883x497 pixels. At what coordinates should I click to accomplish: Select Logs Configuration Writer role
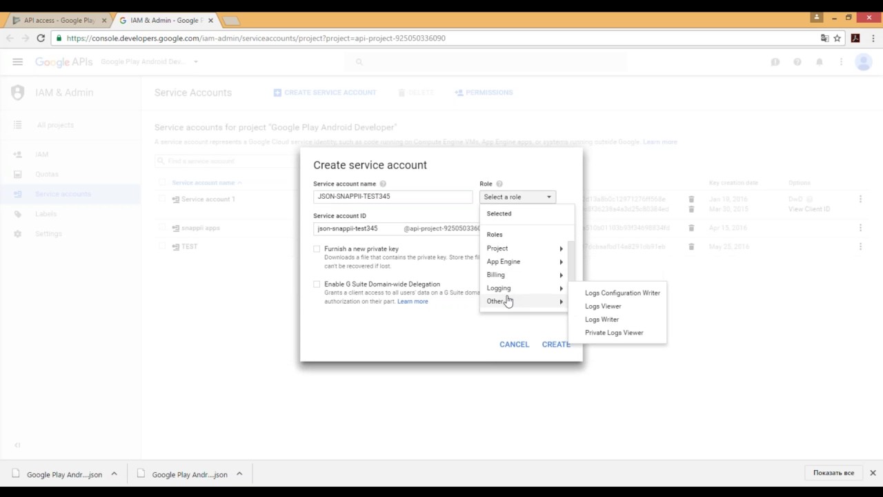622,293
